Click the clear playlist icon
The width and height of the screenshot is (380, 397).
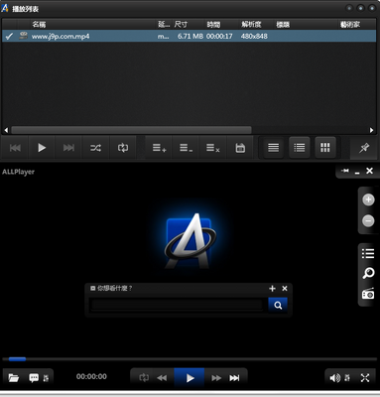point(213,148)
